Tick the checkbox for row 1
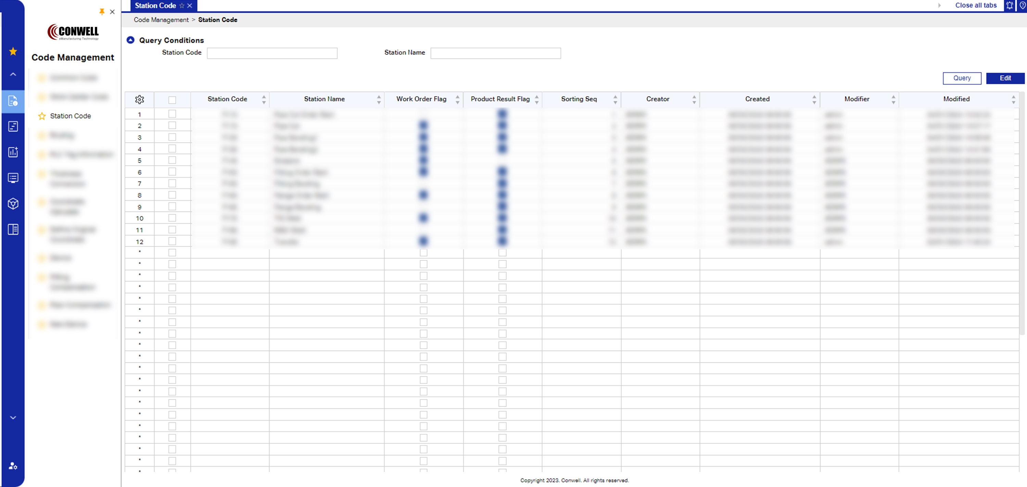This screenshot has height=487, width=1027. click(172, 114)
